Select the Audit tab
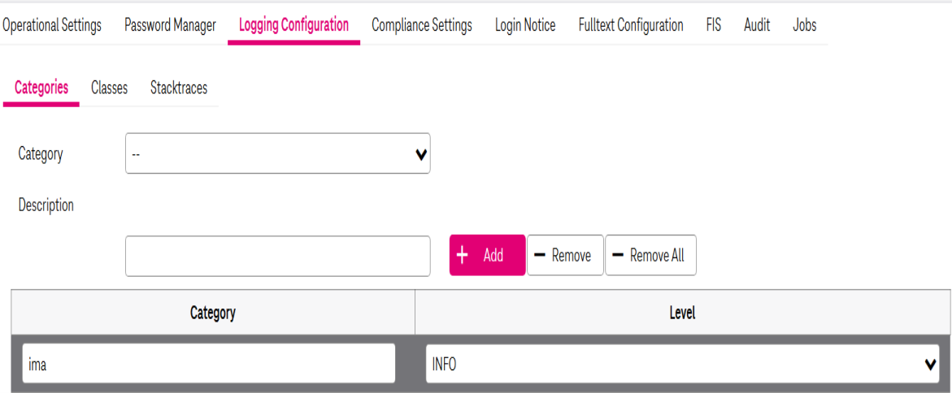Image resolution: width=952 pixels, height=393 pixels. (757, 25)
